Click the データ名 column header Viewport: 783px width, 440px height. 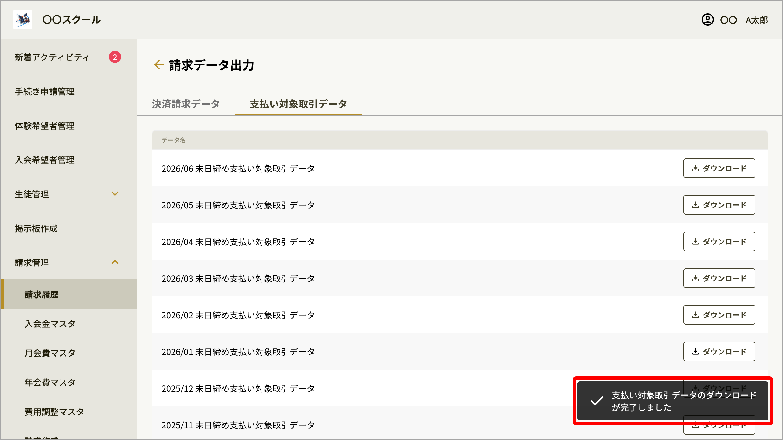pos(174,140)
